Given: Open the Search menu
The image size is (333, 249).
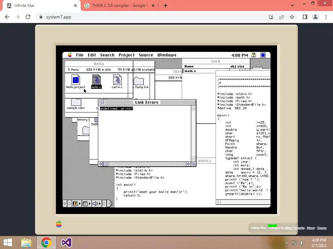Looking at the screenshot, I should (107, 55).
